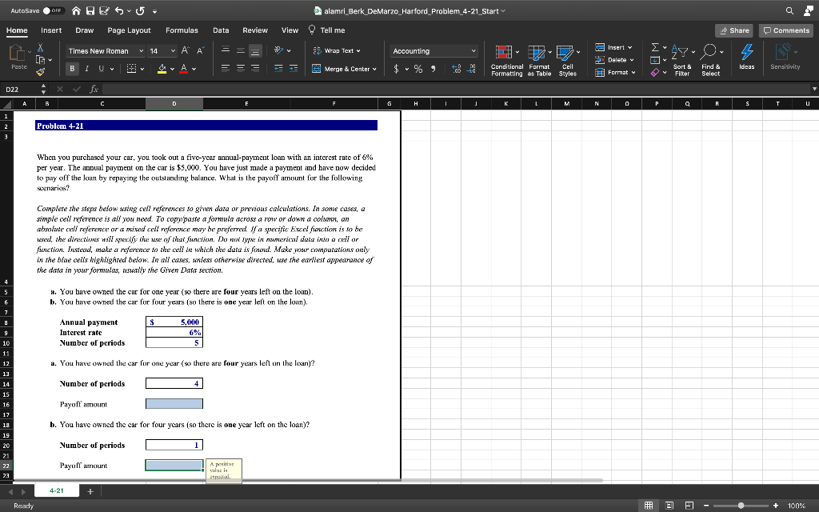Viewport: 819px width, 512px height.
Task: Click Decrease Indent icon
Action: pyautogui.click(x=279, y=69)
